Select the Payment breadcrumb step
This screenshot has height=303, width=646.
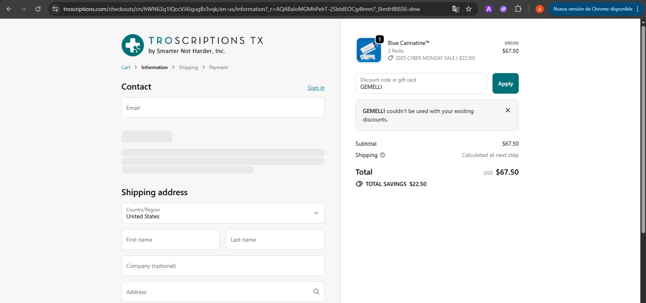point(218,67)
